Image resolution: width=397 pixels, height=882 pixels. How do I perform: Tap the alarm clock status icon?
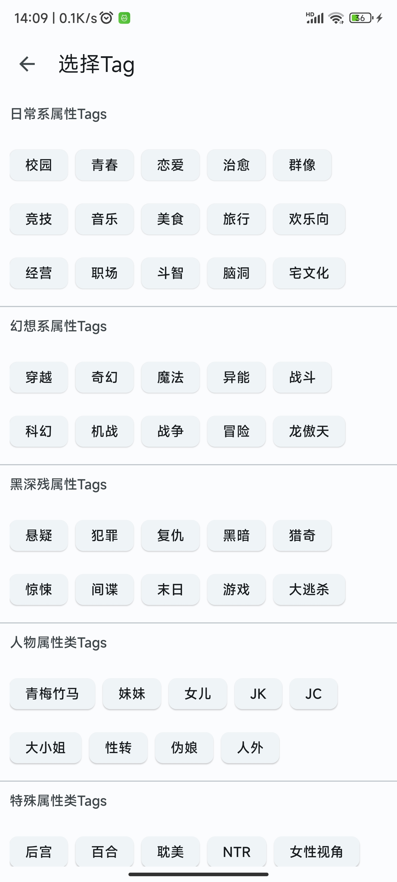pos(106,18)
